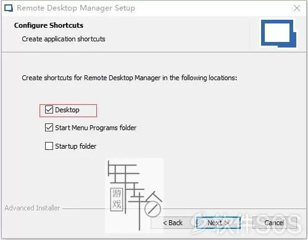The image size is (308, 240).
Task: Click the boxed 游戏 stamp in the watermark
Action: pos(117,199)
